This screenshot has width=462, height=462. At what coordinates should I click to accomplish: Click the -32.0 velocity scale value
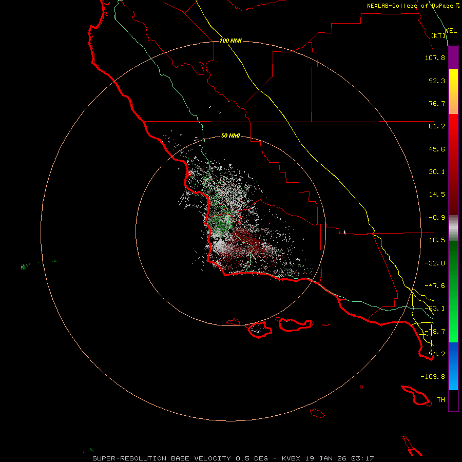435,263
